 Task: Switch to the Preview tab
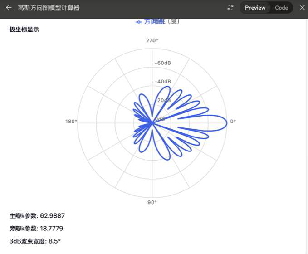coord(255,8)
